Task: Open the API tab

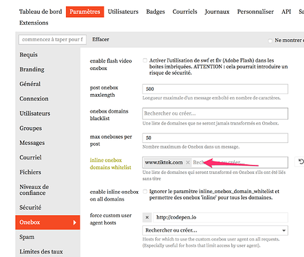Action: 286,12
